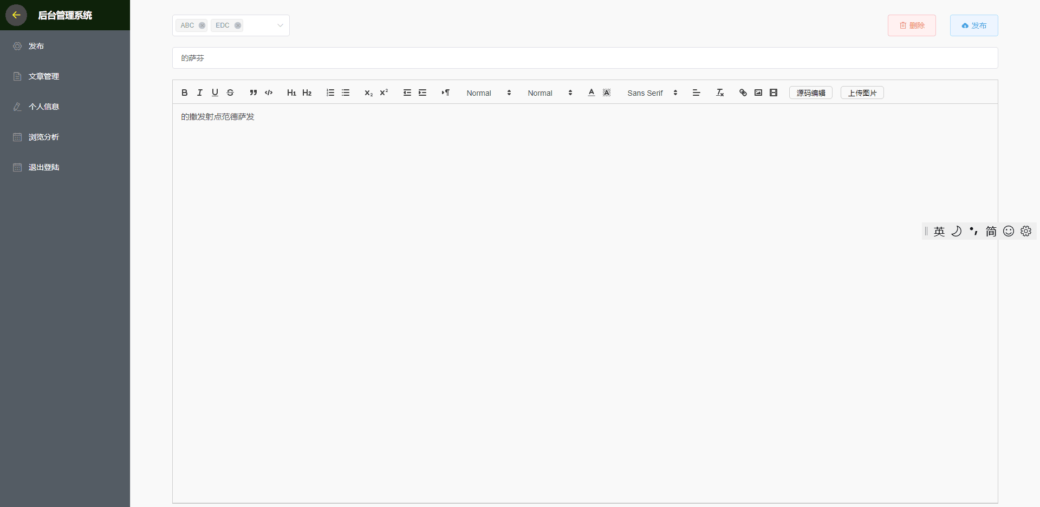The width and height of the screenshot is (1040, 507).
Task: Insert a hyperlink
Action: coord(743,93)
